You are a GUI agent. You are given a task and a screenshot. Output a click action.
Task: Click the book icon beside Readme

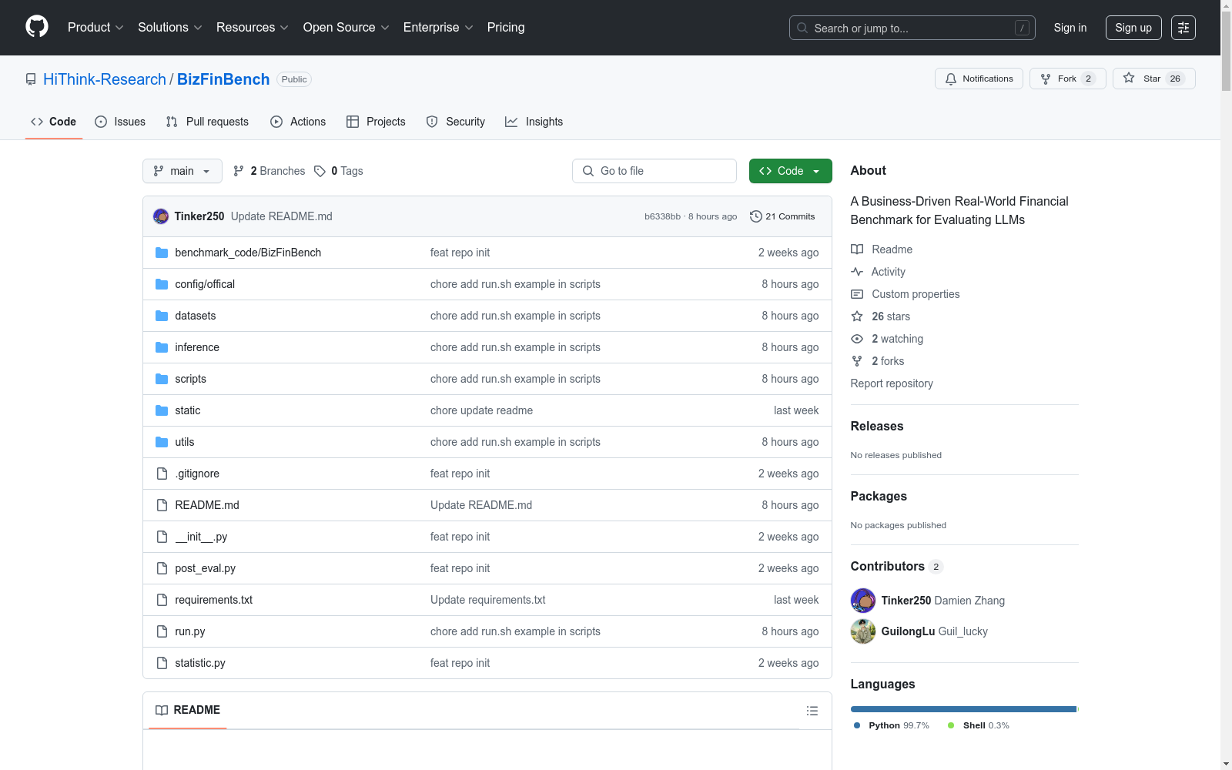pos(857,249)
